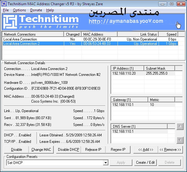Click the 0 bps speed cell
Image resolution: width=187 pixels, height=172 pixels.
coord(172,39)
